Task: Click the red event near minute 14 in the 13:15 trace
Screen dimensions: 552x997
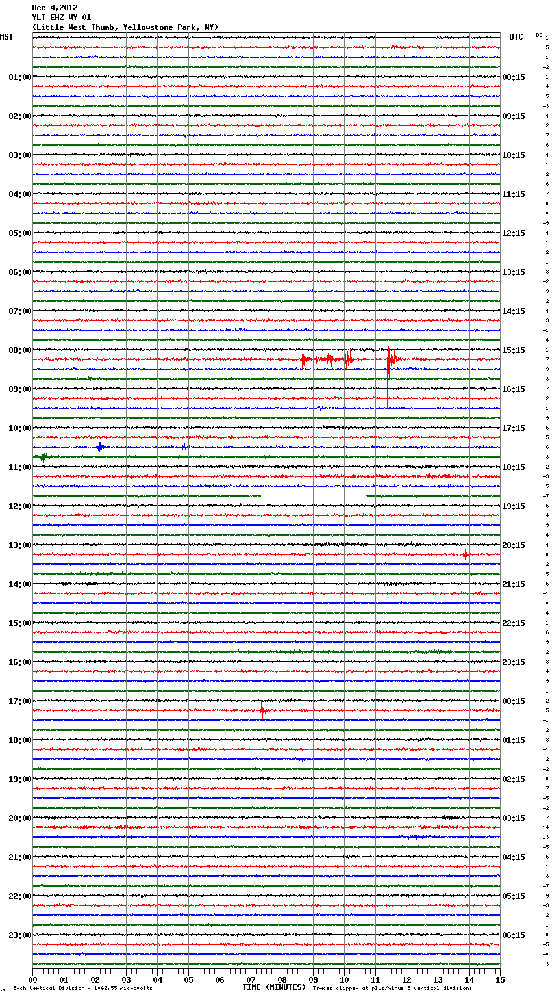Action: (465, 554)
